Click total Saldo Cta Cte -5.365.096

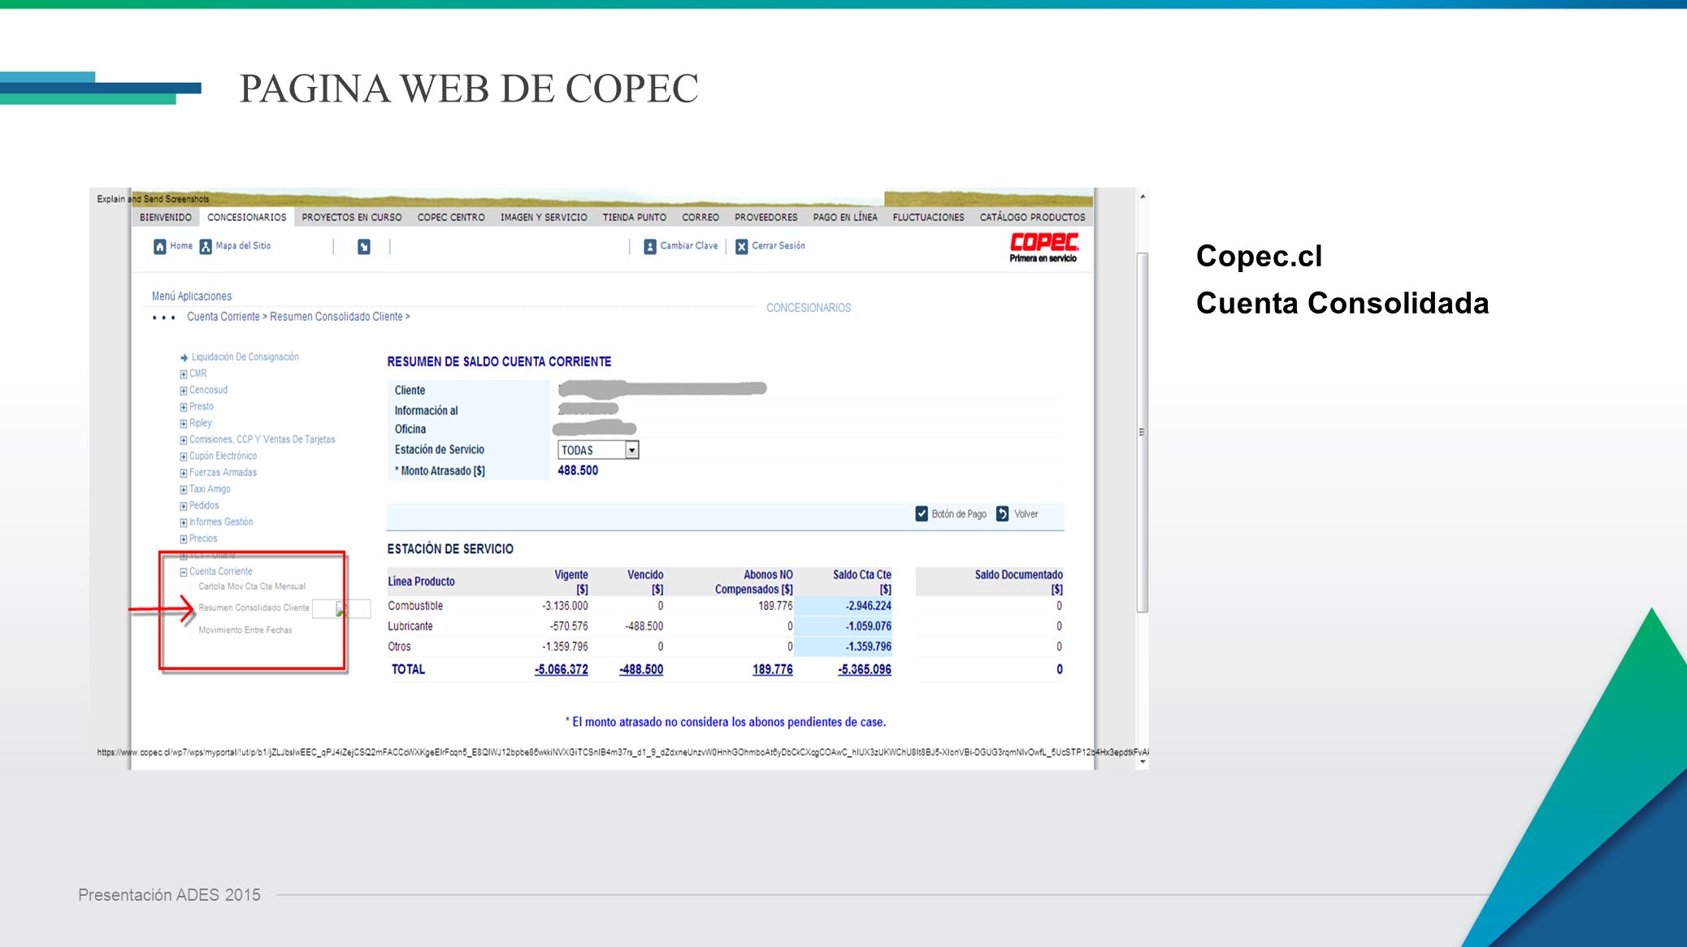pos(865,670)
